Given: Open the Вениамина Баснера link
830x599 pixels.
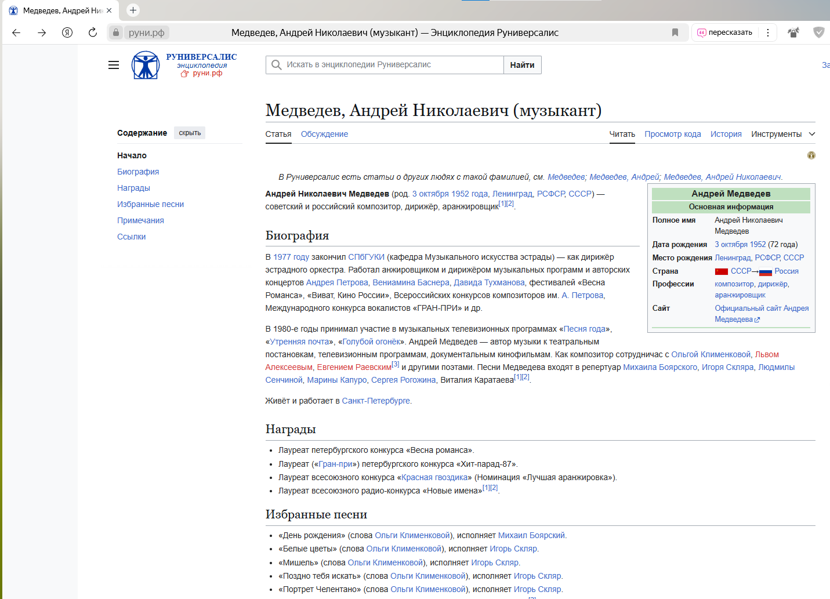Looking at the screenshot, I should [x=411, y=282].
